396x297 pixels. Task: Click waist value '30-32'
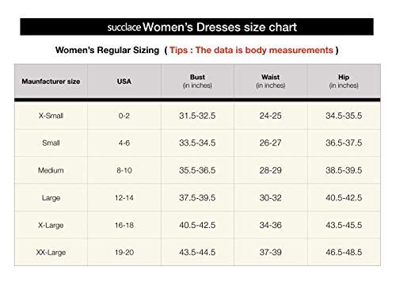point(270,198)
